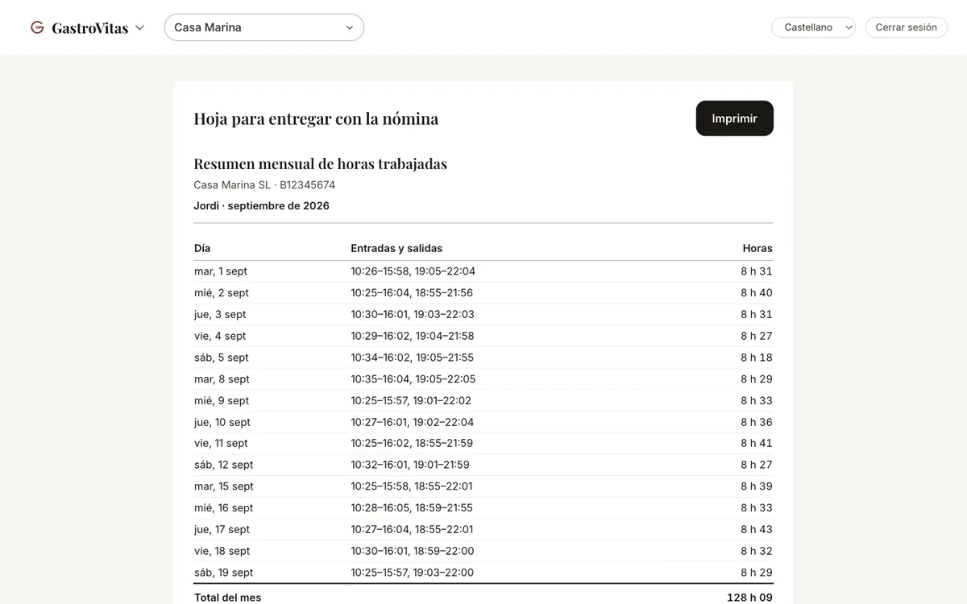This screenshot has height=604, width=967.
Task: Click the 'Día' column header
Action: [x=202, y=248]
